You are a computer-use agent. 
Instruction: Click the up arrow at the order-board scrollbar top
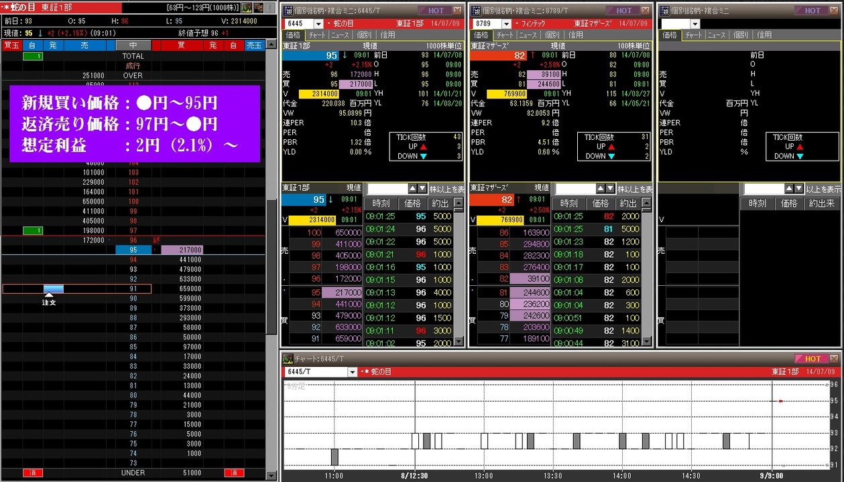pos(271,45)
